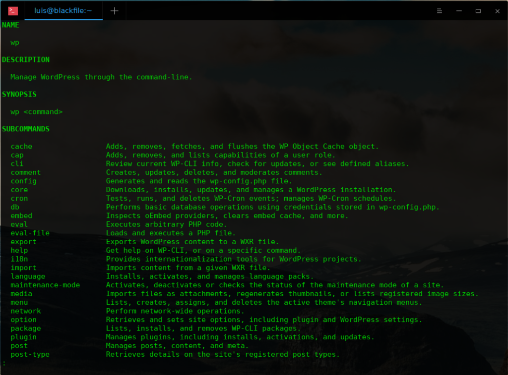
Task: Click 'Manage WordPress through the command-line.' text
Action: click(x=101, y=77)
